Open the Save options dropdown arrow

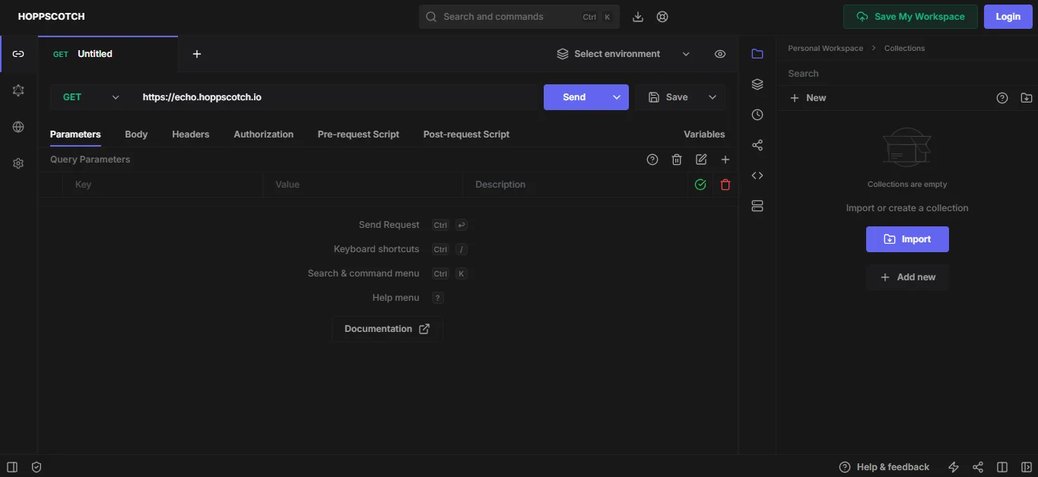pos(713,97)
